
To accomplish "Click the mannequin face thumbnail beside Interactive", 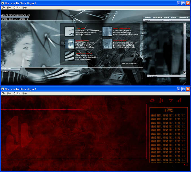I will coord(70,44).
